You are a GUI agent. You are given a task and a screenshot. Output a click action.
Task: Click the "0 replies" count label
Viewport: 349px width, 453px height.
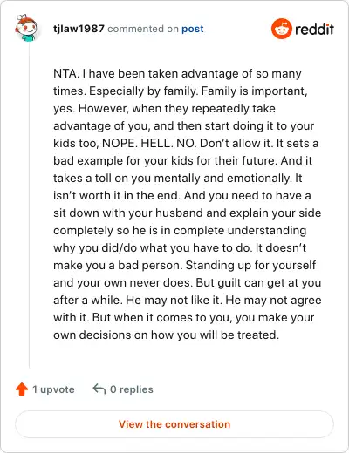point(132,389)
